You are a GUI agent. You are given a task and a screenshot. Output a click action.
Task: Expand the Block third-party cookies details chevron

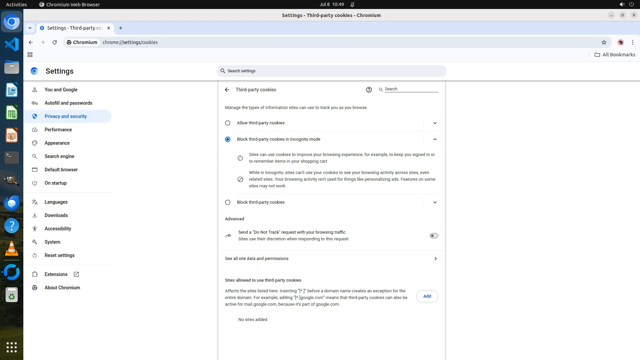click(x=435, y=202)
